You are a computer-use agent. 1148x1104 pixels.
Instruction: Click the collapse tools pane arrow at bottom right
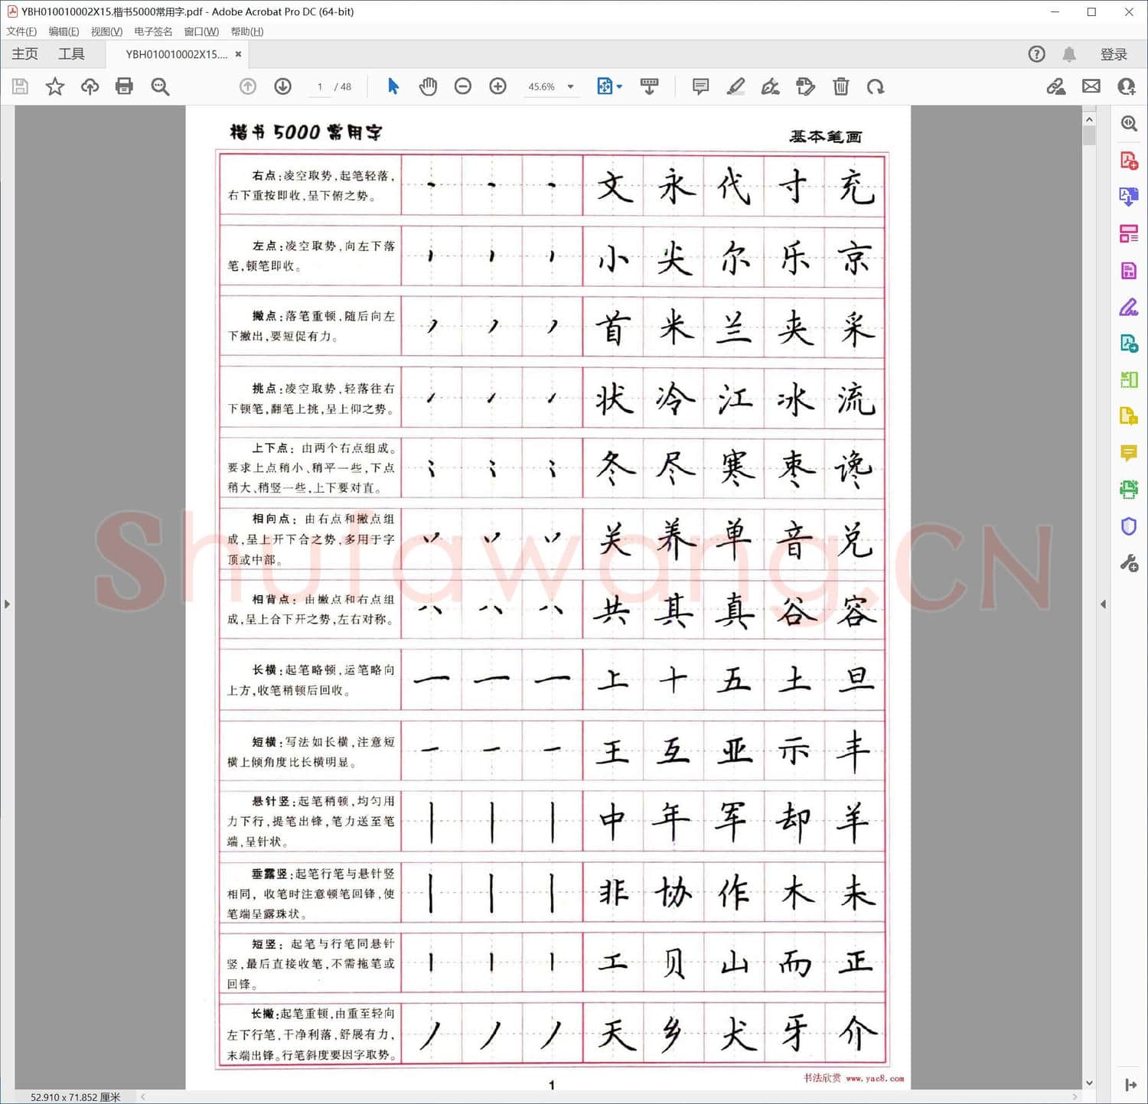[x=1130, y=1085]
